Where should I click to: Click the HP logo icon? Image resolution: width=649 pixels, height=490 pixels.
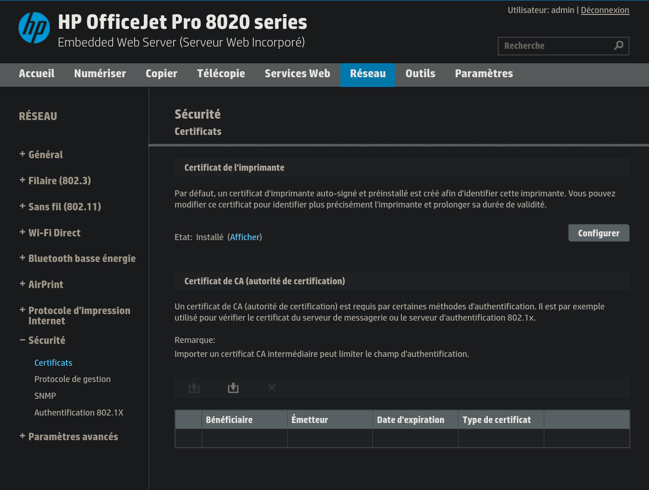pos(34,27)
